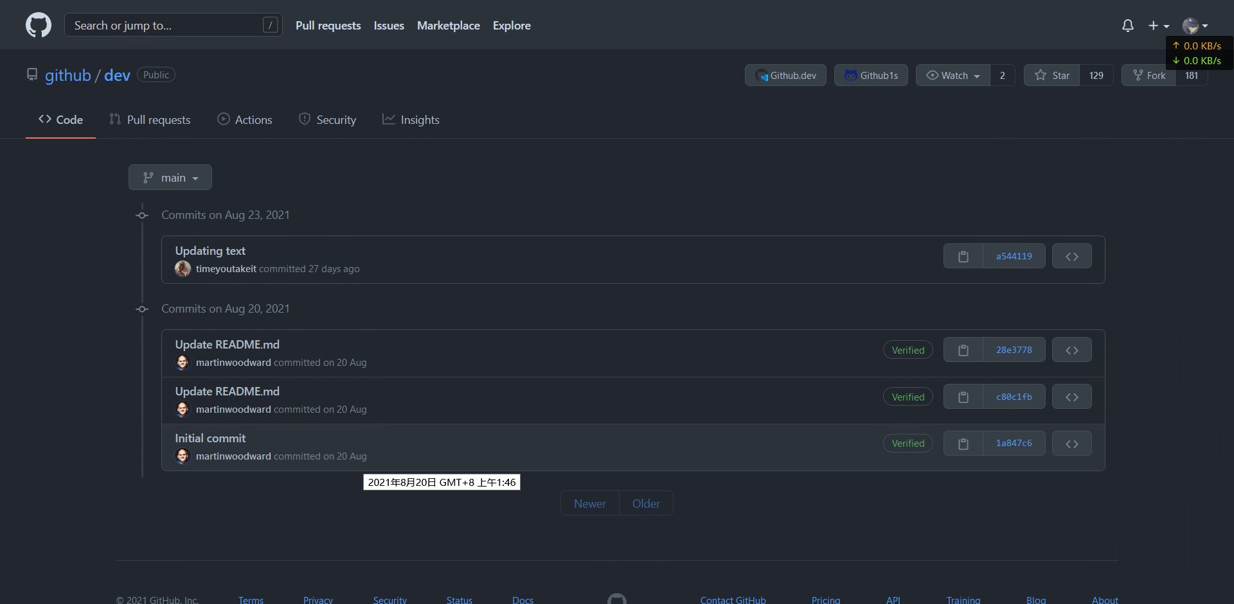Image resolution: width=1234 pixels, height=604 pixels.
Task: Open notifications bell
Action: pyautogui.click(x=1127, y=26)
